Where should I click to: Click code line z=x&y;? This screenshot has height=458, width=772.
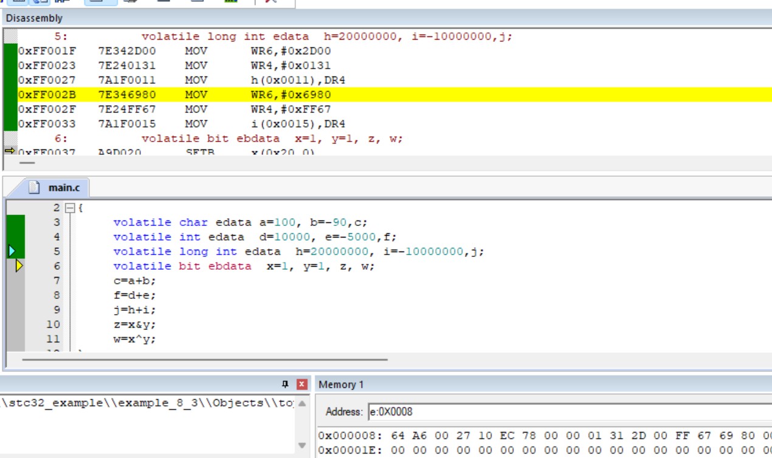click(x=134, y=324)
